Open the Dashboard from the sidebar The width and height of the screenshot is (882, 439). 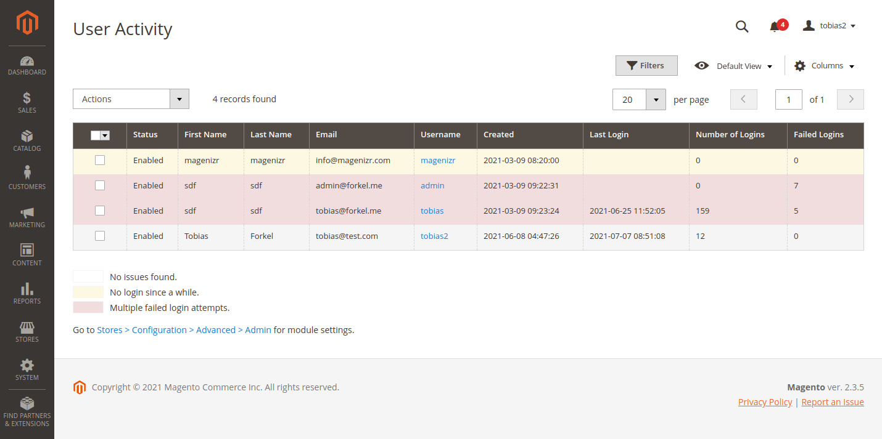(27, 65)
